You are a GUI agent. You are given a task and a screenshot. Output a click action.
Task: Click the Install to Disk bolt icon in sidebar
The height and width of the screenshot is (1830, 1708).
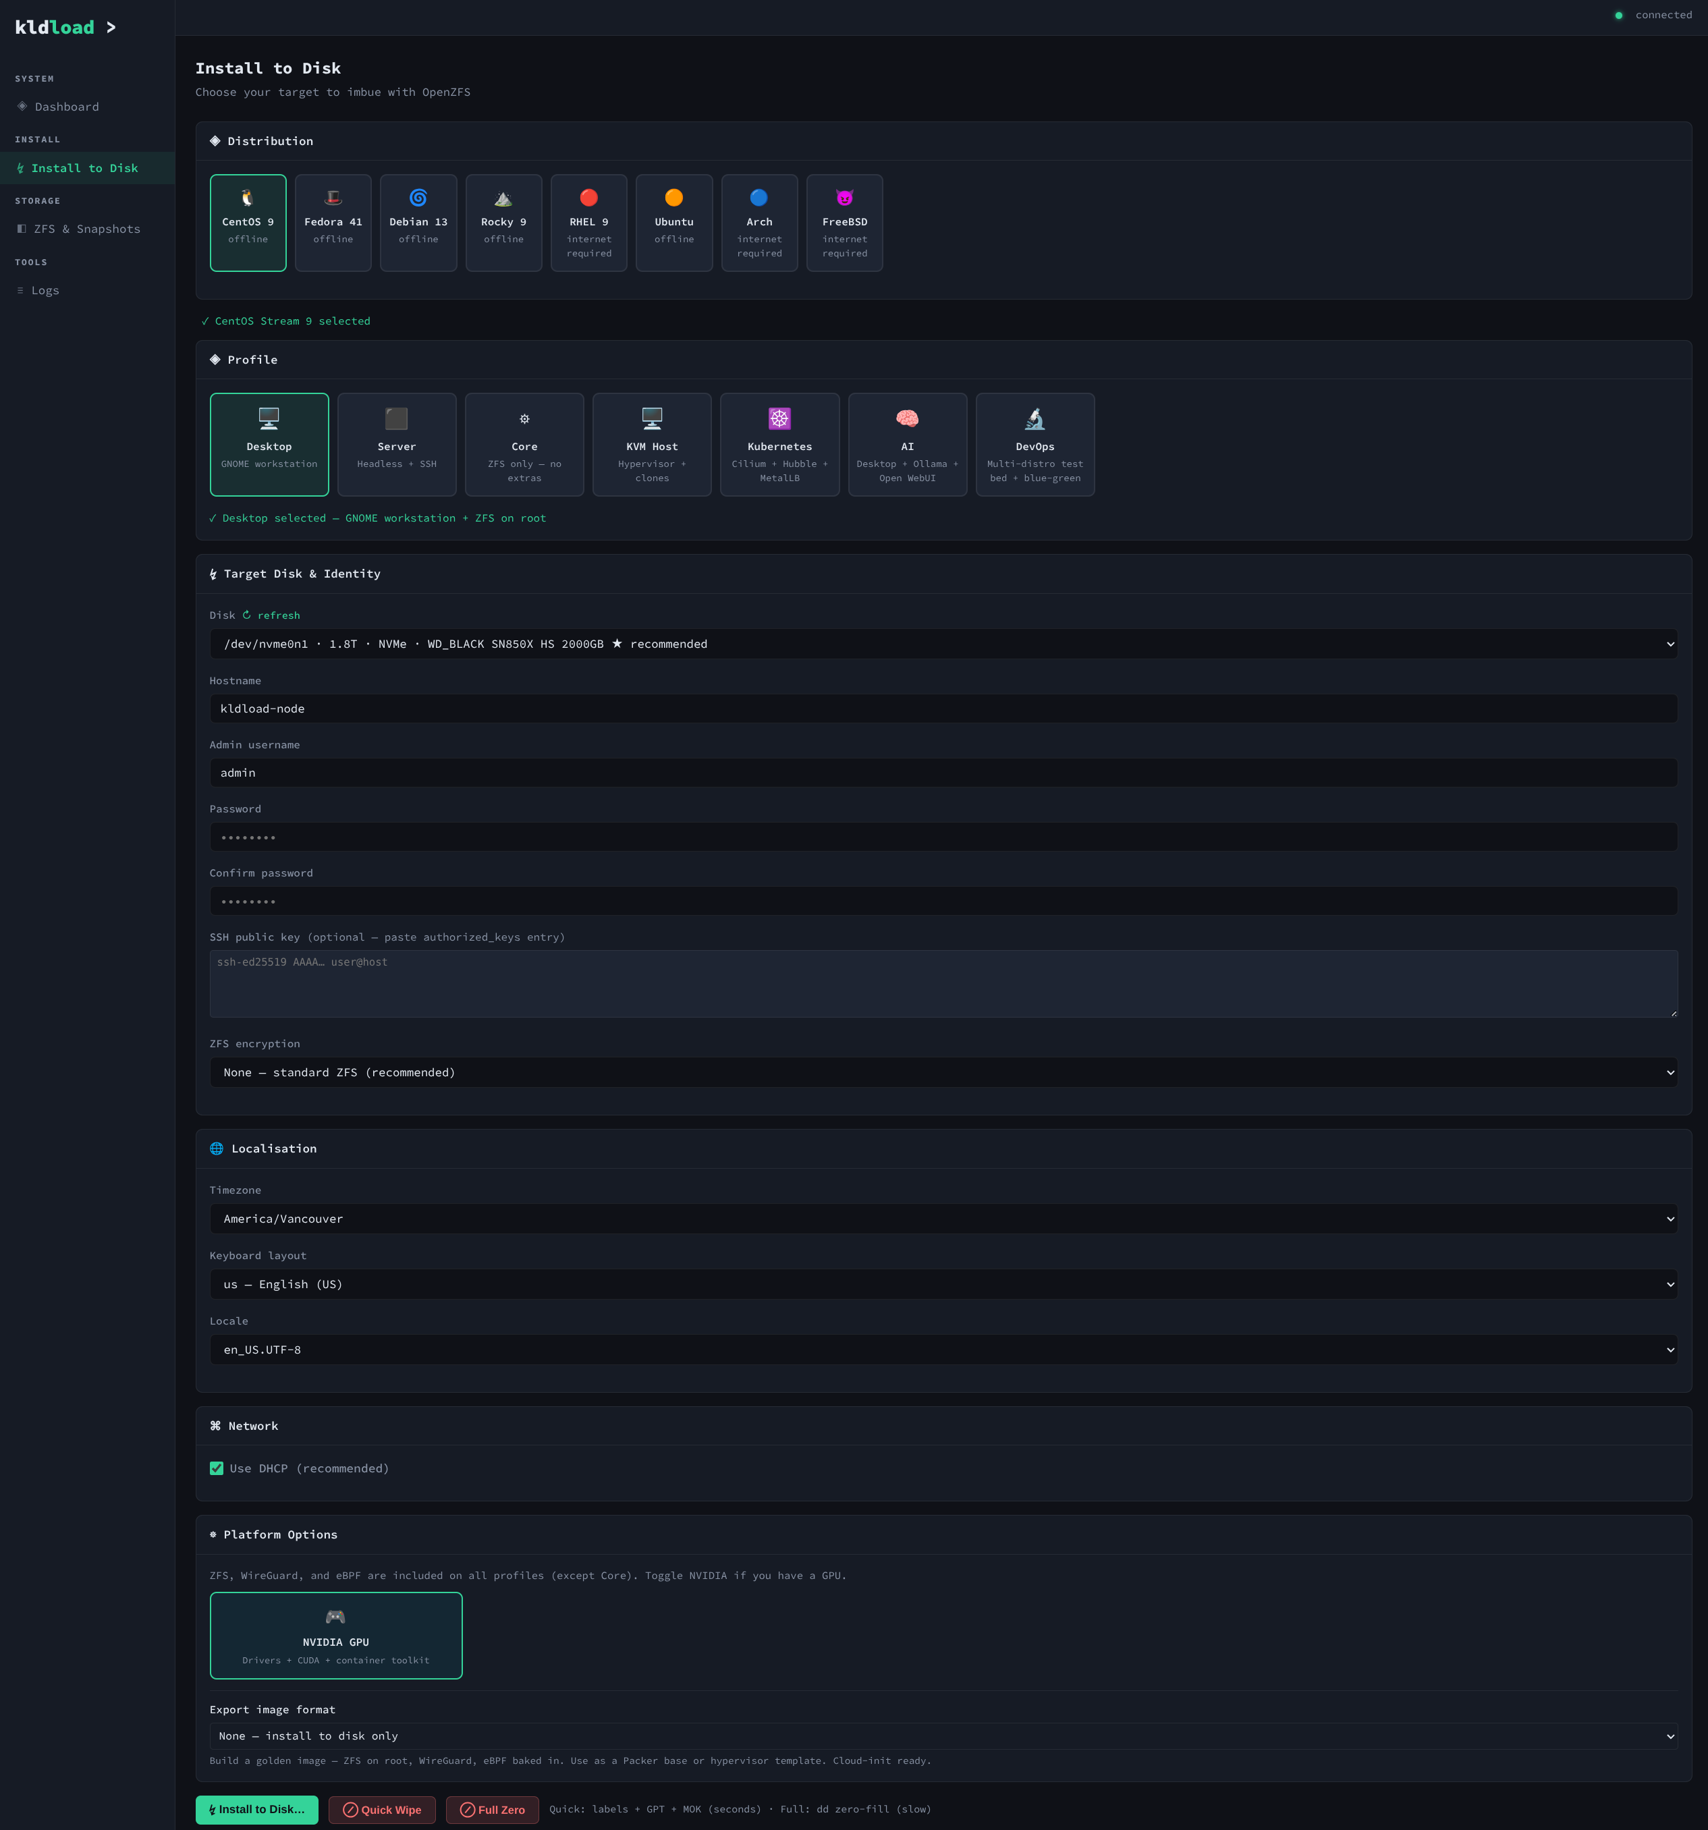[20, 167]
